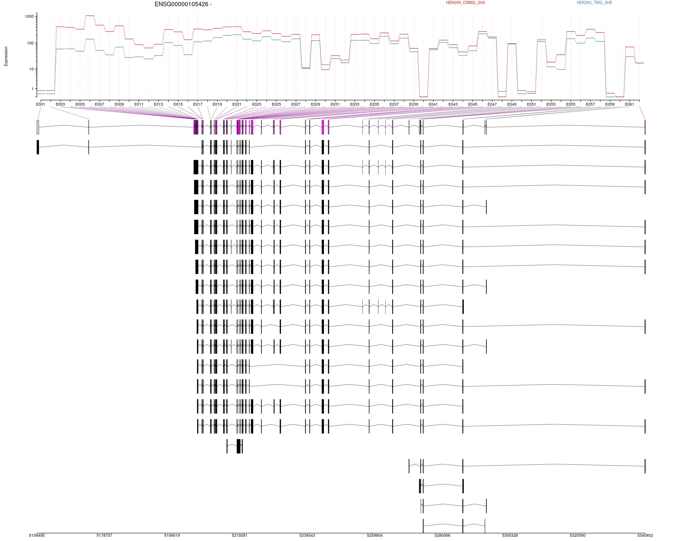Screen dimensions: 676x541
Task: Click exon label E005
Action: (x=80, y=105)
